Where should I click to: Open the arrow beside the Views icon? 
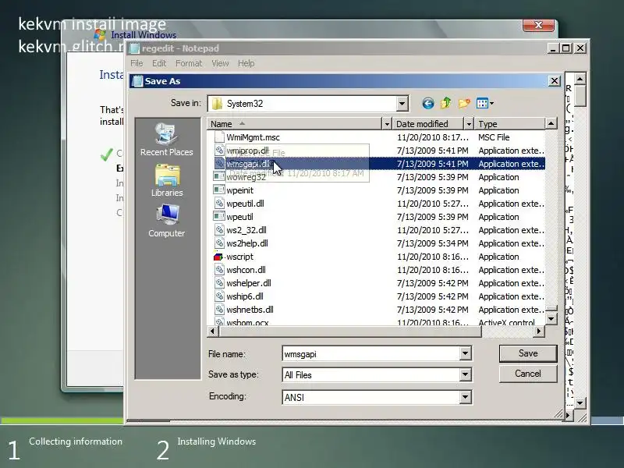pos(492,104)
